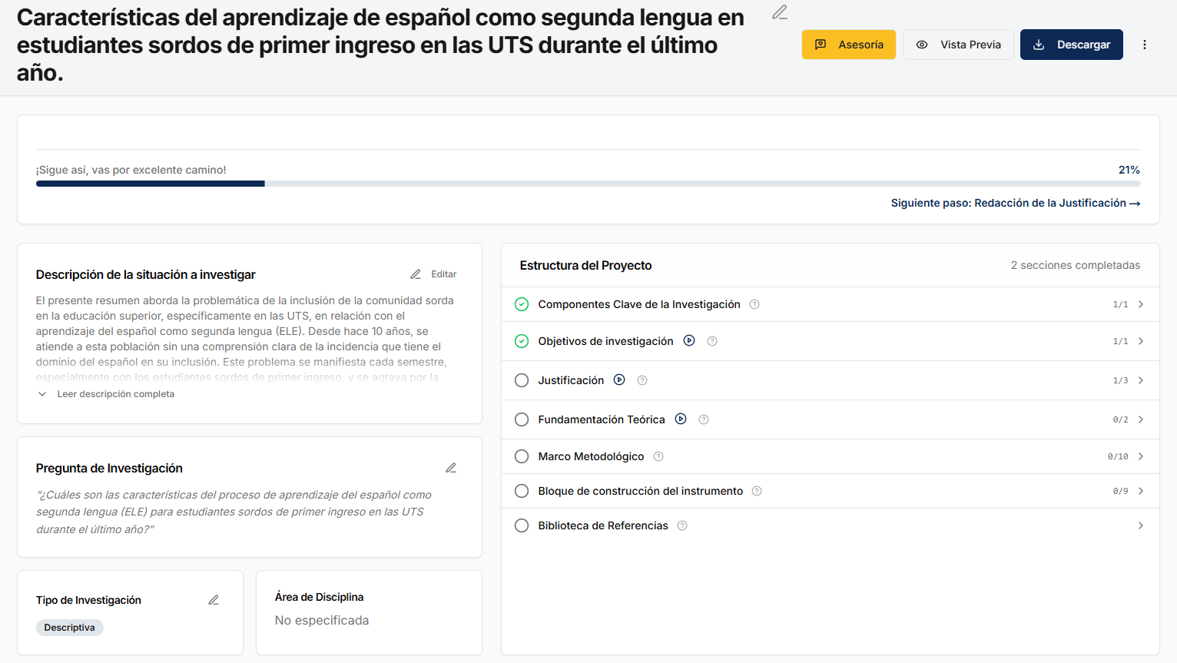This screenshot has width=1177, height=663.
Task: Edit the Pregunta de Investigación pencil icon
Action: [x=451, y=468]
